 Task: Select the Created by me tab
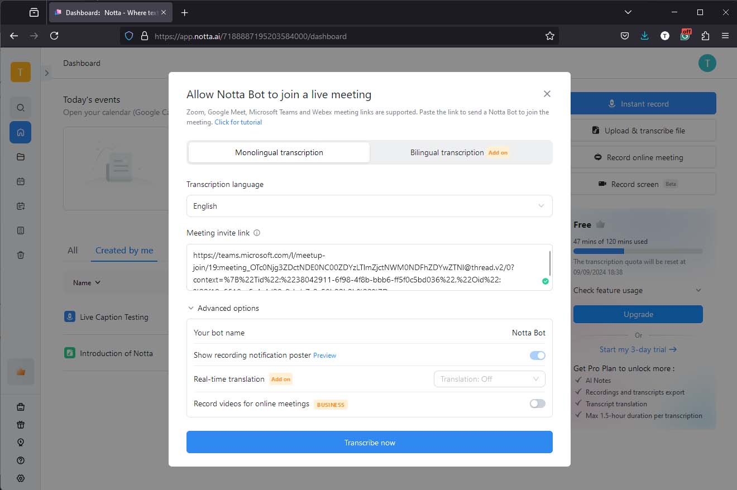124,251
